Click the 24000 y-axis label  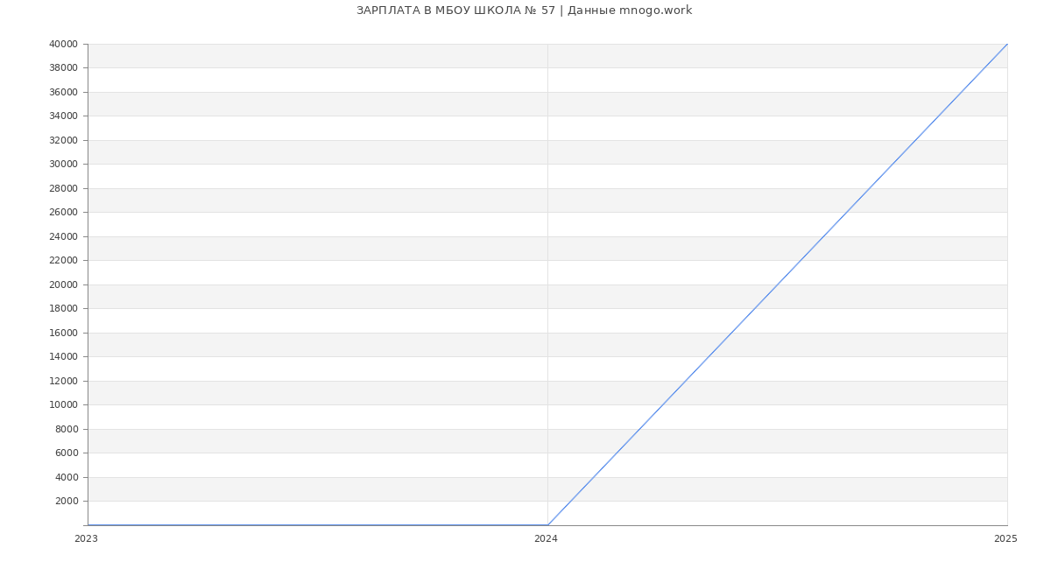tap(63, 236)
